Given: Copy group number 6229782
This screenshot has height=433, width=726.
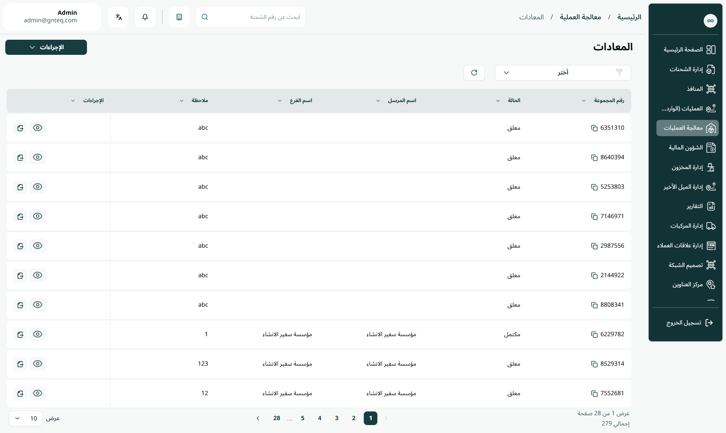Looking at the screenshot, I should click(x=594, y=335).
